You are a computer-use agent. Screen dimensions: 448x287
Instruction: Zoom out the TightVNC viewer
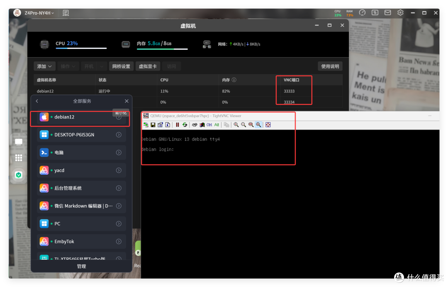(x=243, y=125)
